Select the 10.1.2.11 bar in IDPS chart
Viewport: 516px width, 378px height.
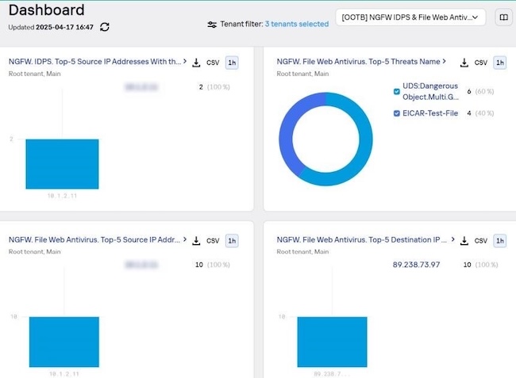[62, 164]
